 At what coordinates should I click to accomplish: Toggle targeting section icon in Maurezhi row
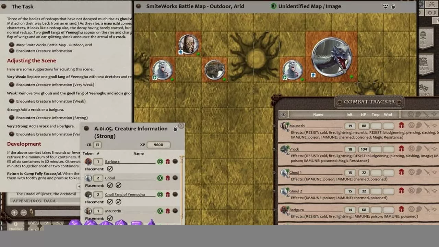point(411,126)
